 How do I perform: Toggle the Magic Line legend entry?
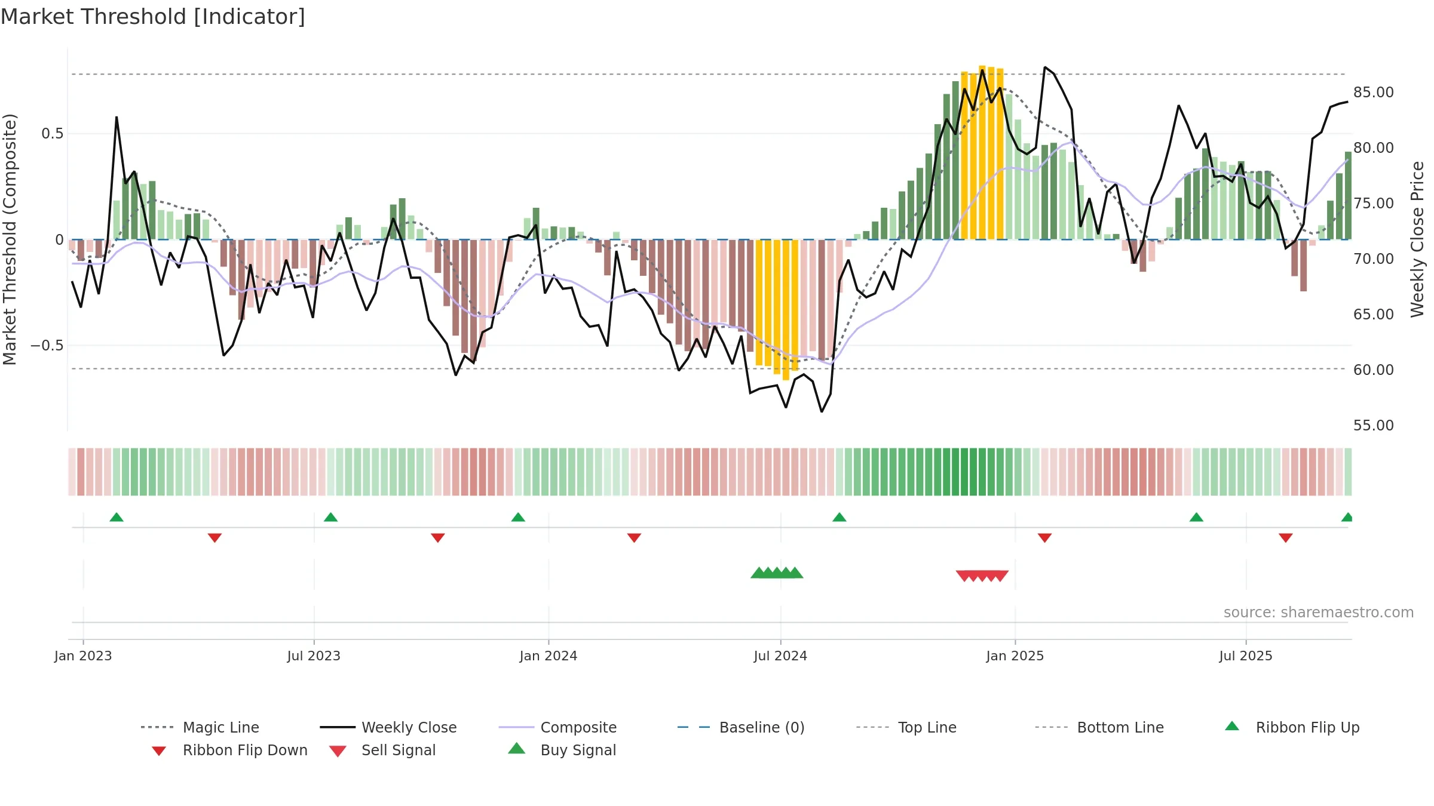[x=200, y=727]
